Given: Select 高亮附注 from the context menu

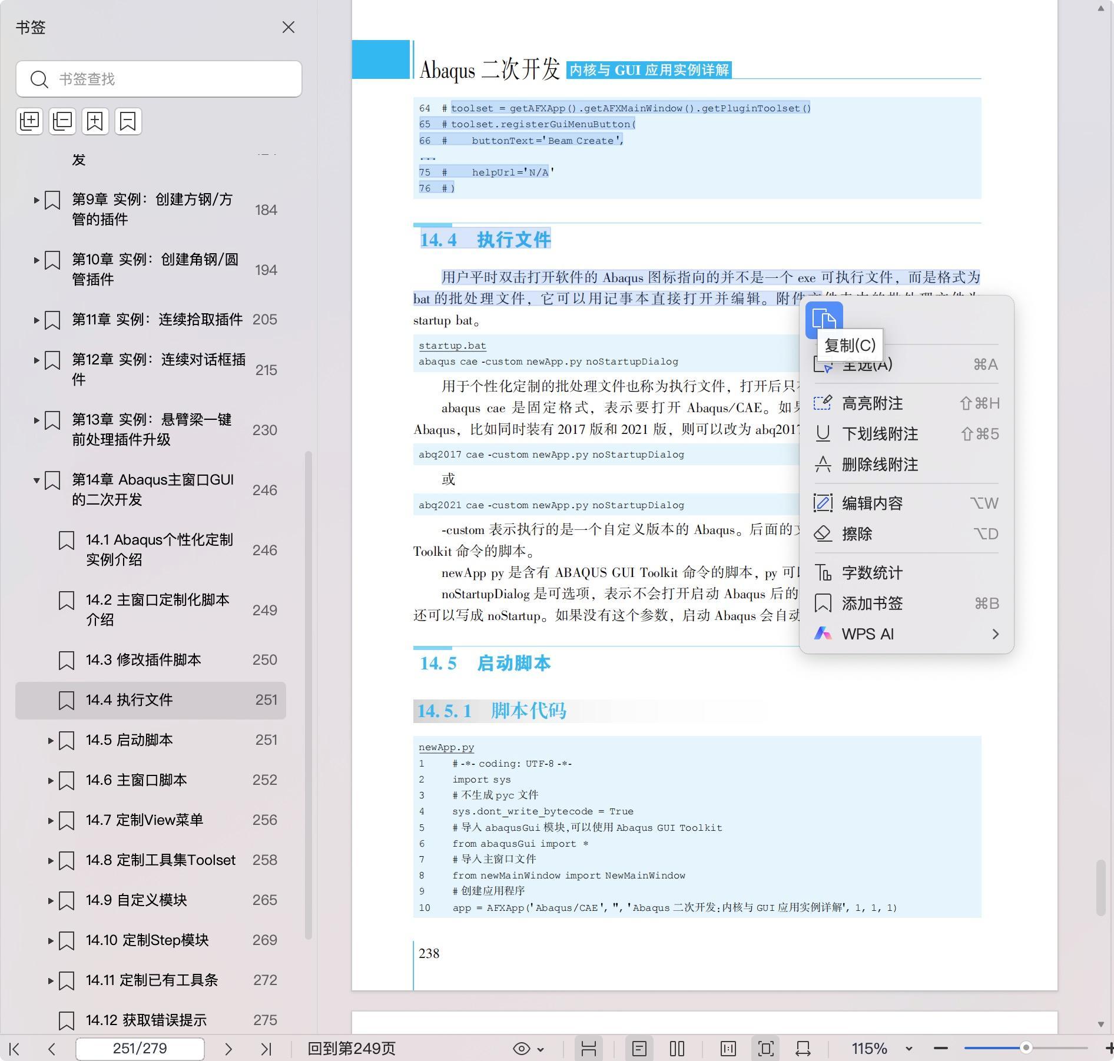Looking at the screenshot, I should (872, 403).
